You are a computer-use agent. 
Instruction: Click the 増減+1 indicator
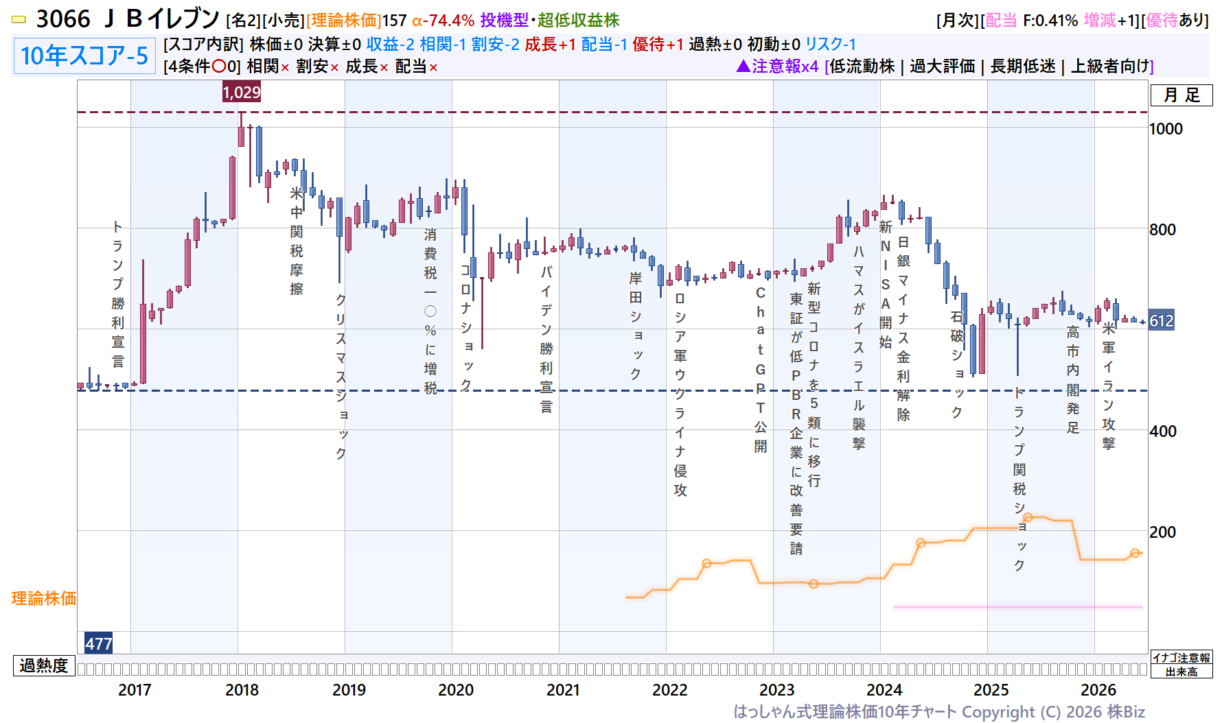click(x=1108, y=21)
